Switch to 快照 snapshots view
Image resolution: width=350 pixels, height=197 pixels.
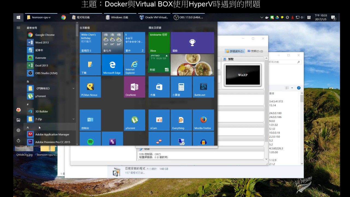pyautogui.click(x=255, y=51)
